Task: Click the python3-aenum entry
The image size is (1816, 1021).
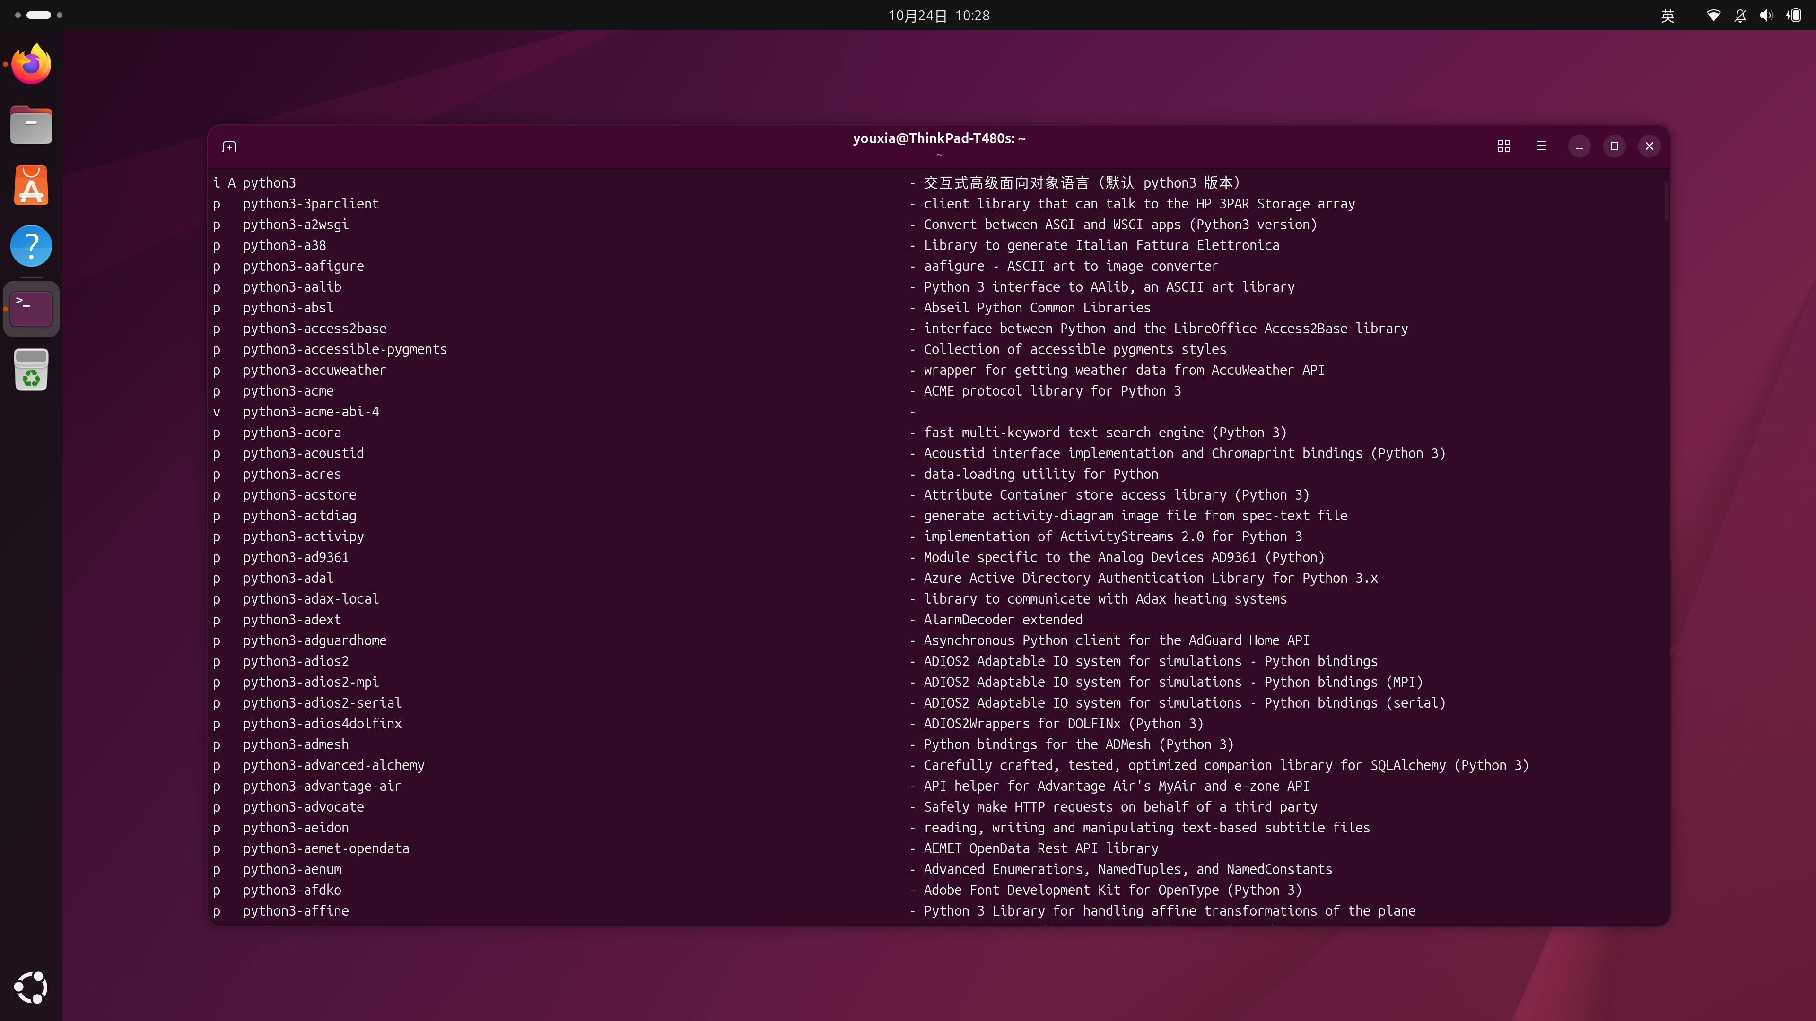Action: [x=292, y=869]
